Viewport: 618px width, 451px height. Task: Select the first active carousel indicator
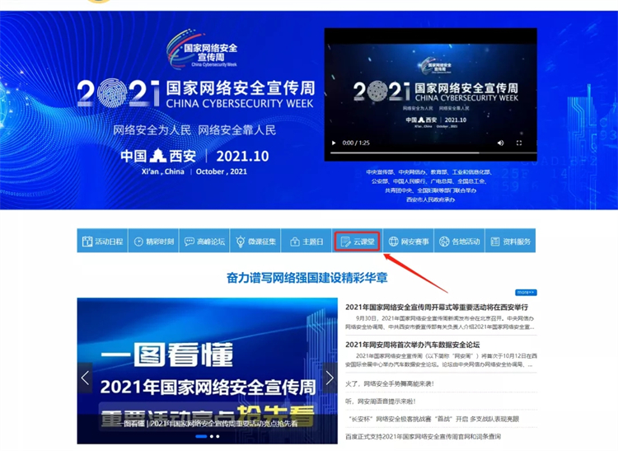click(x=201, y=436)
